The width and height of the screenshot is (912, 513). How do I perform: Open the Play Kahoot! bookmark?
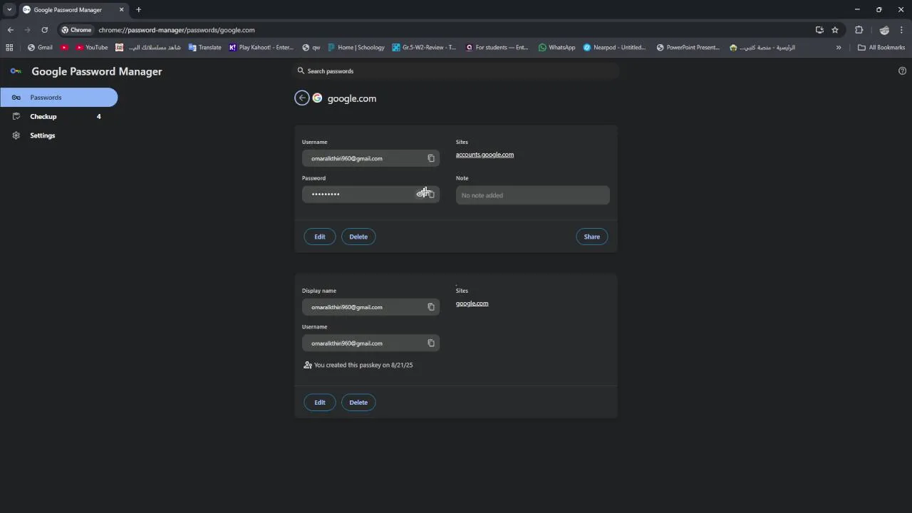coord(261,48)
